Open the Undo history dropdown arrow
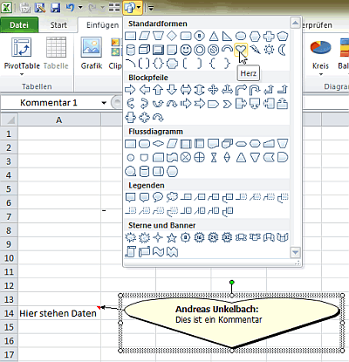This screenshot has width=349, height=362. 80,7
